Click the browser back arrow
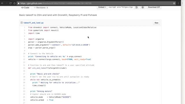Image resolution: width=185 pixels, height=104 pixels. pos(2,3)
